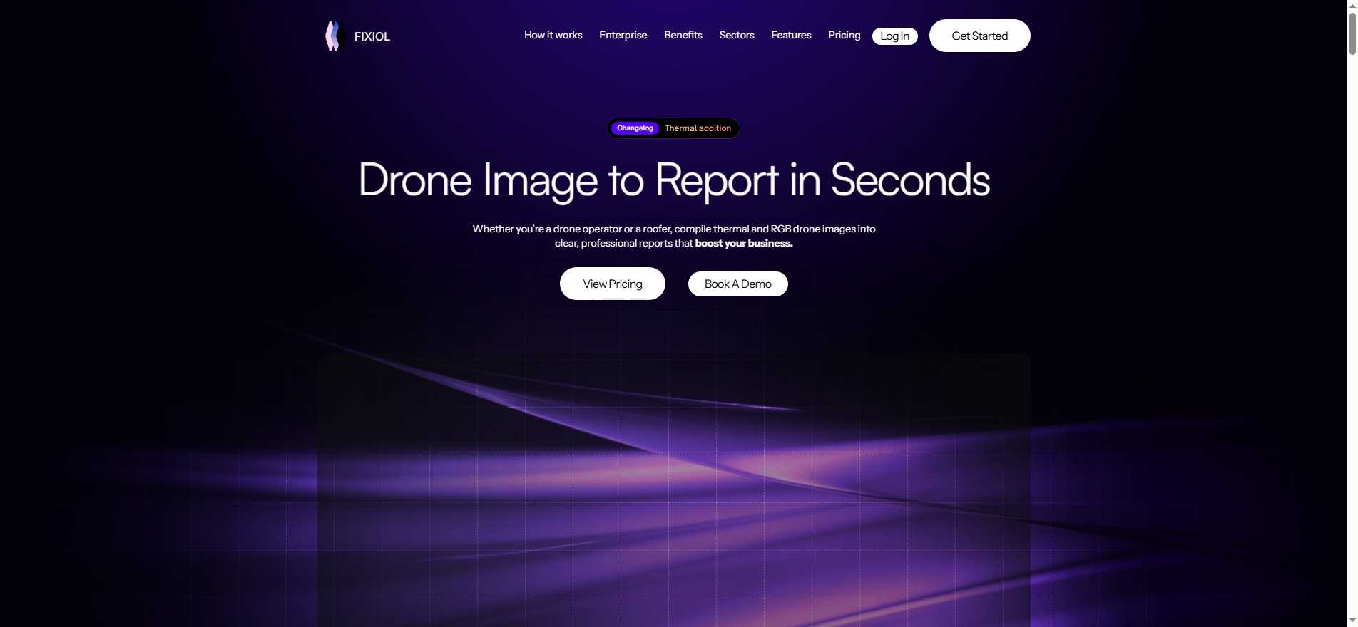This screenshot has width=1358, height=627.
Task: Click the scrollbar down arrow
Action: (x=1352, y=621)
